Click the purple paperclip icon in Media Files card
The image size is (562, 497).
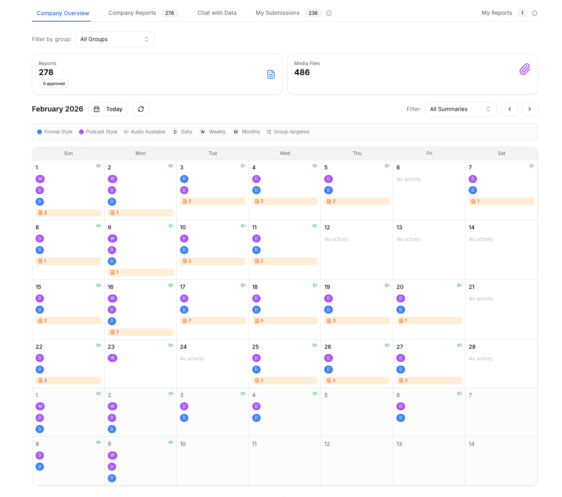tap(525, 70)
